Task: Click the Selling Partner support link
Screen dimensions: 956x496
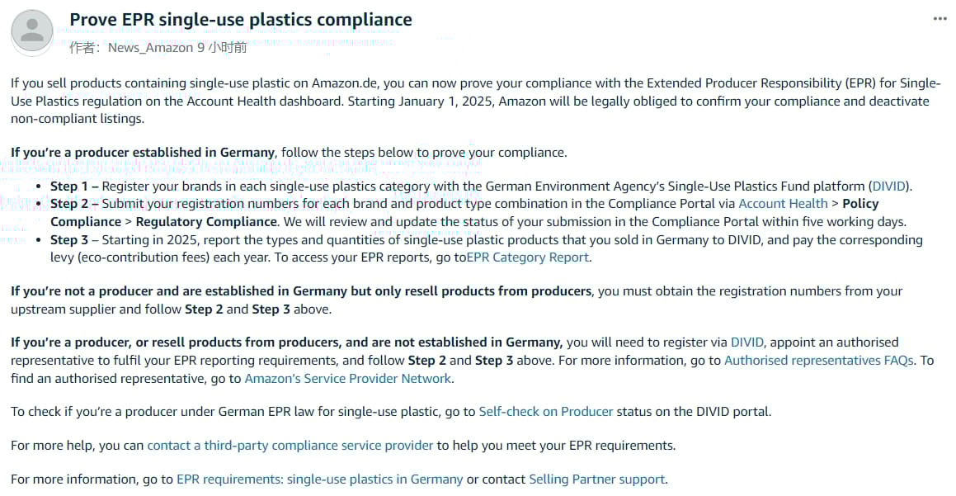Action: coord(597,479)
